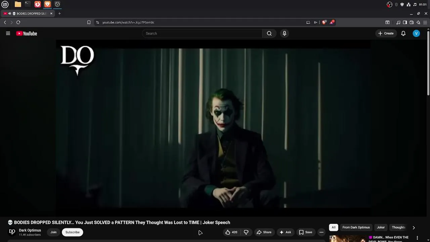Switch to BODIES DROPPED SILENTLY browser tab

coord(29,13)
